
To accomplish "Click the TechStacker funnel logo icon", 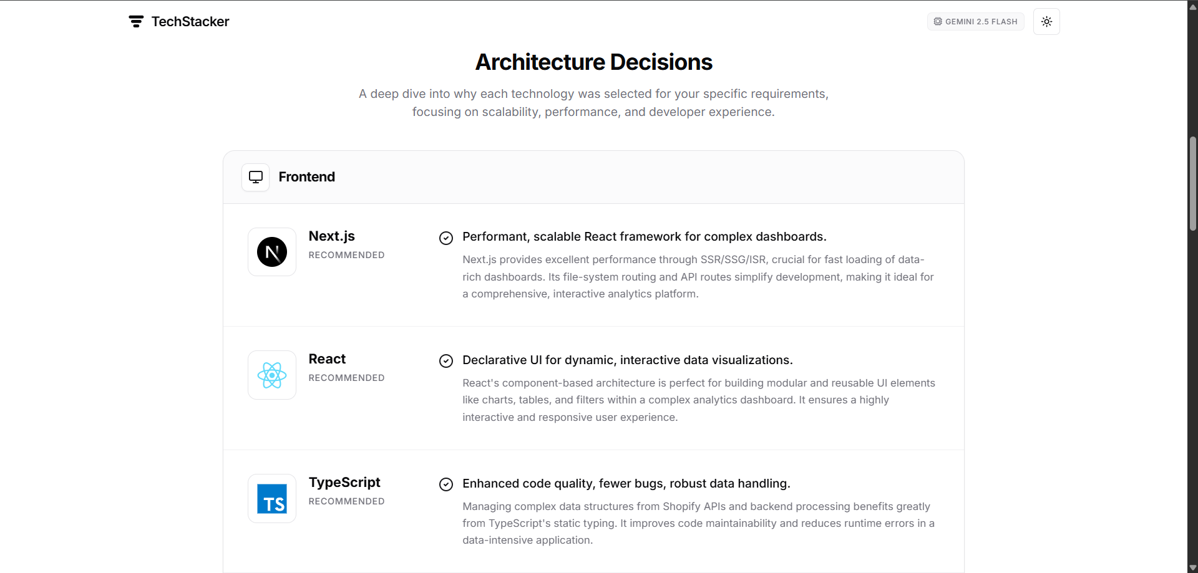I will [x=135, y=21].
